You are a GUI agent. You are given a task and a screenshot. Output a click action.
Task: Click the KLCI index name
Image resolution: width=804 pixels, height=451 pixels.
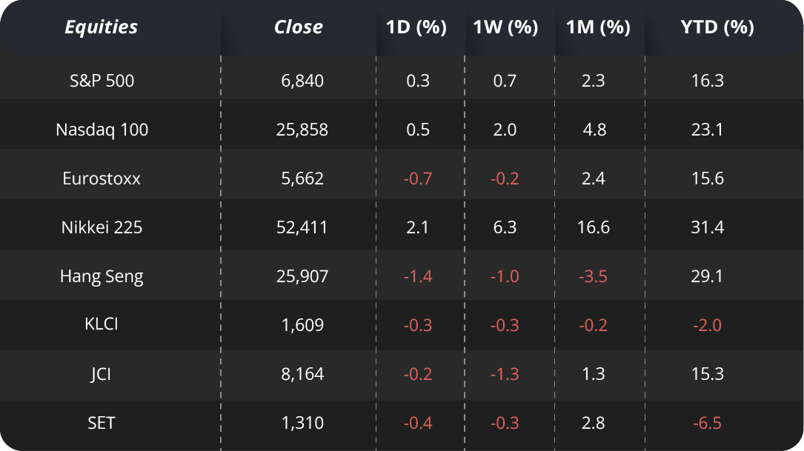[x=102, y=325]
